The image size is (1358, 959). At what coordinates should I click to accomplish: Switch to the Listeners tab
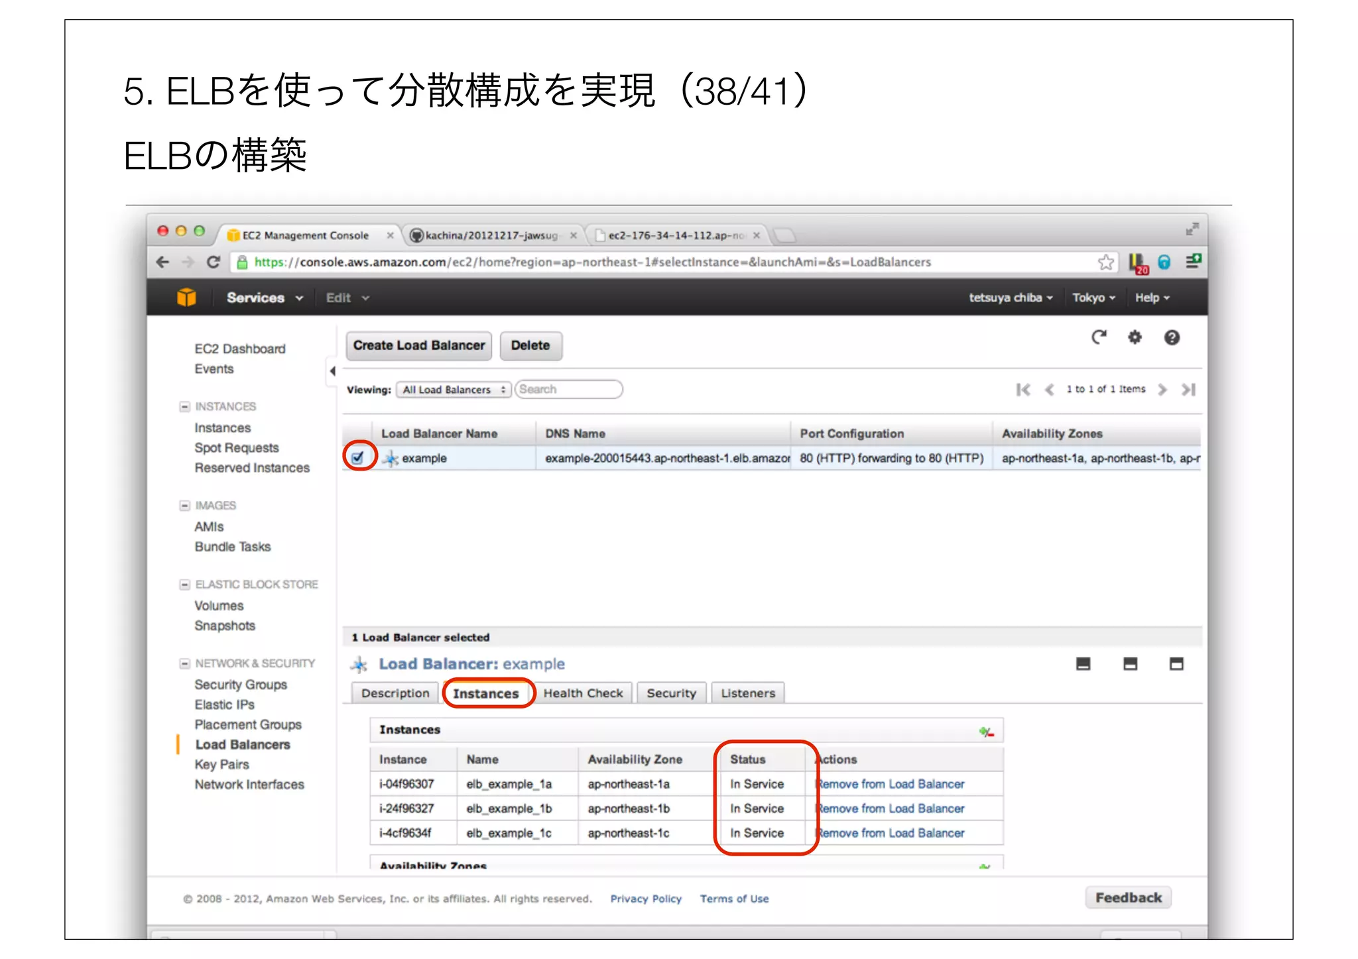coord(748,693)
